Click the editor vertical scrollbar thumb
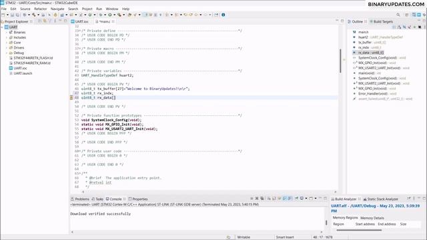The height and width of the screenshot is (240, 427). (340, 61)
